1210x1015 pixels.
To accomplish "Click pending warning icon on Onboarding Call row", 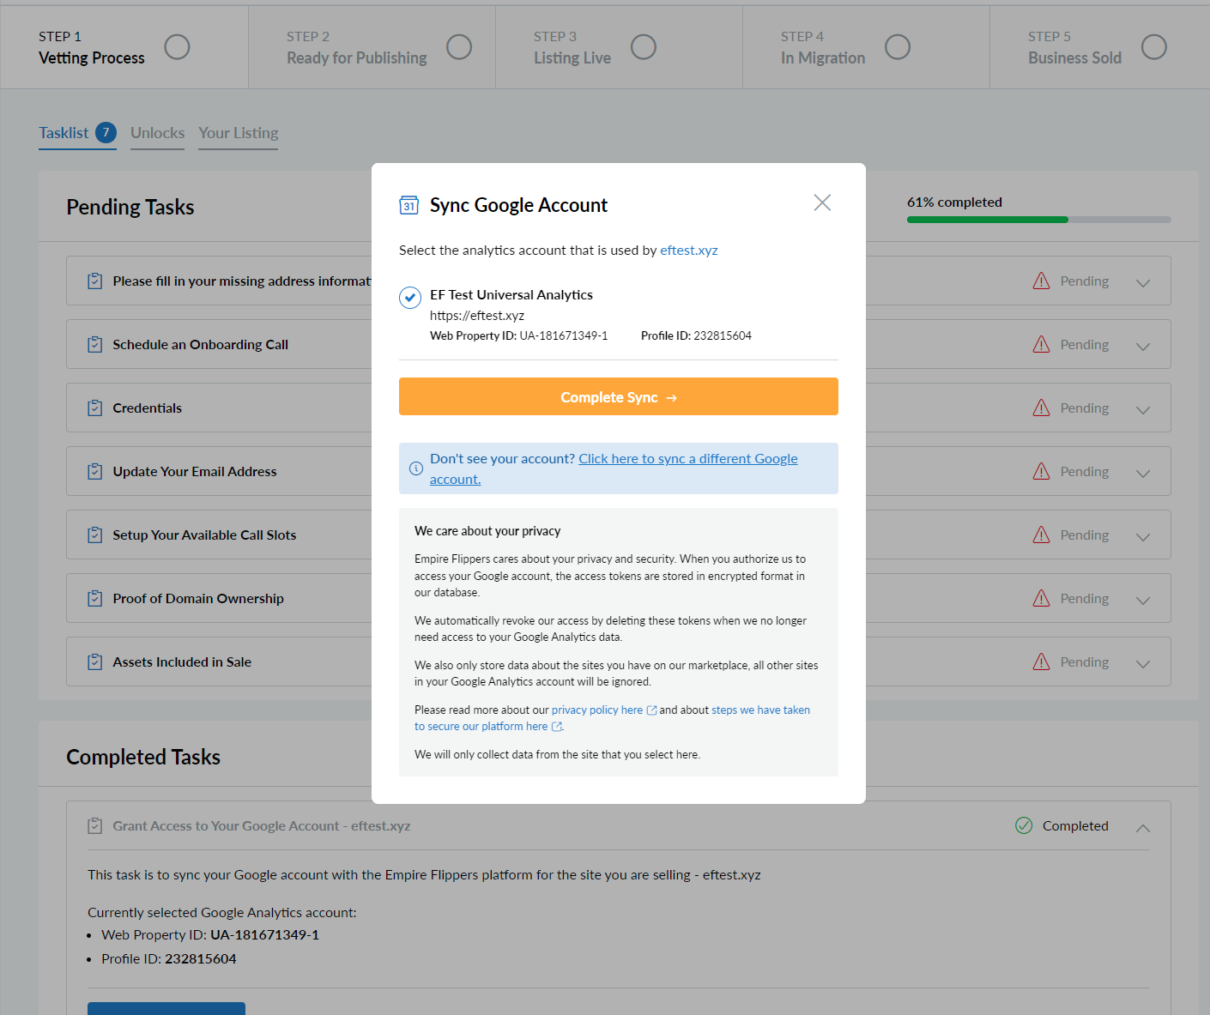I will [1041, 344].
